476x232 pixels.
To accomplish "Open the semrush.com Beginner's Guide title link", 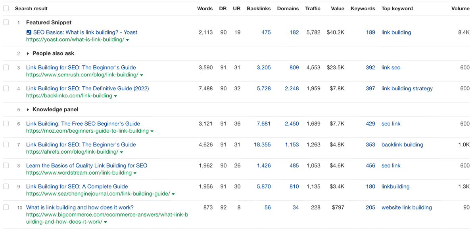I will [x=81, y=68].
